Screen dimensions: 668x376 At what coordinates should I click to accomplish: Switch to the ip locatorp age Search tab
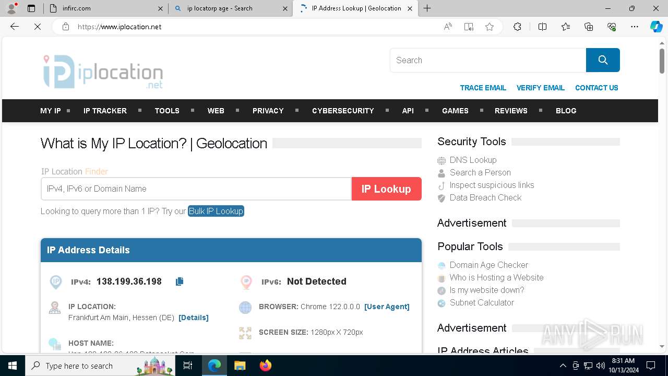click(x=230, y=8)
